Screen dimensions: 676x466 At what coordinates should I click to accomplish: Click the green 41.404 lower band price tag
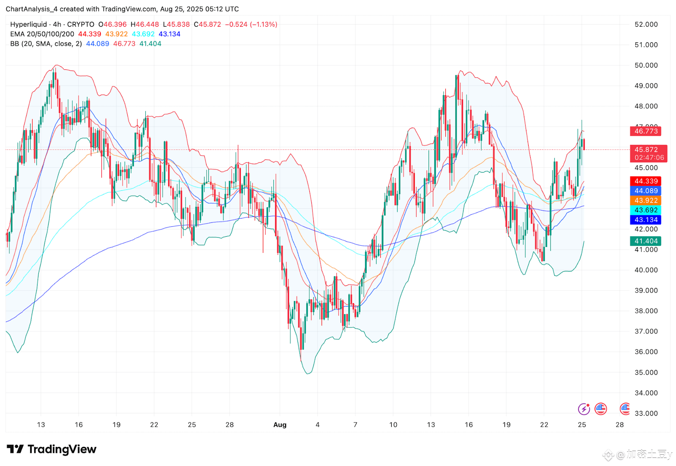pos(646,241)
